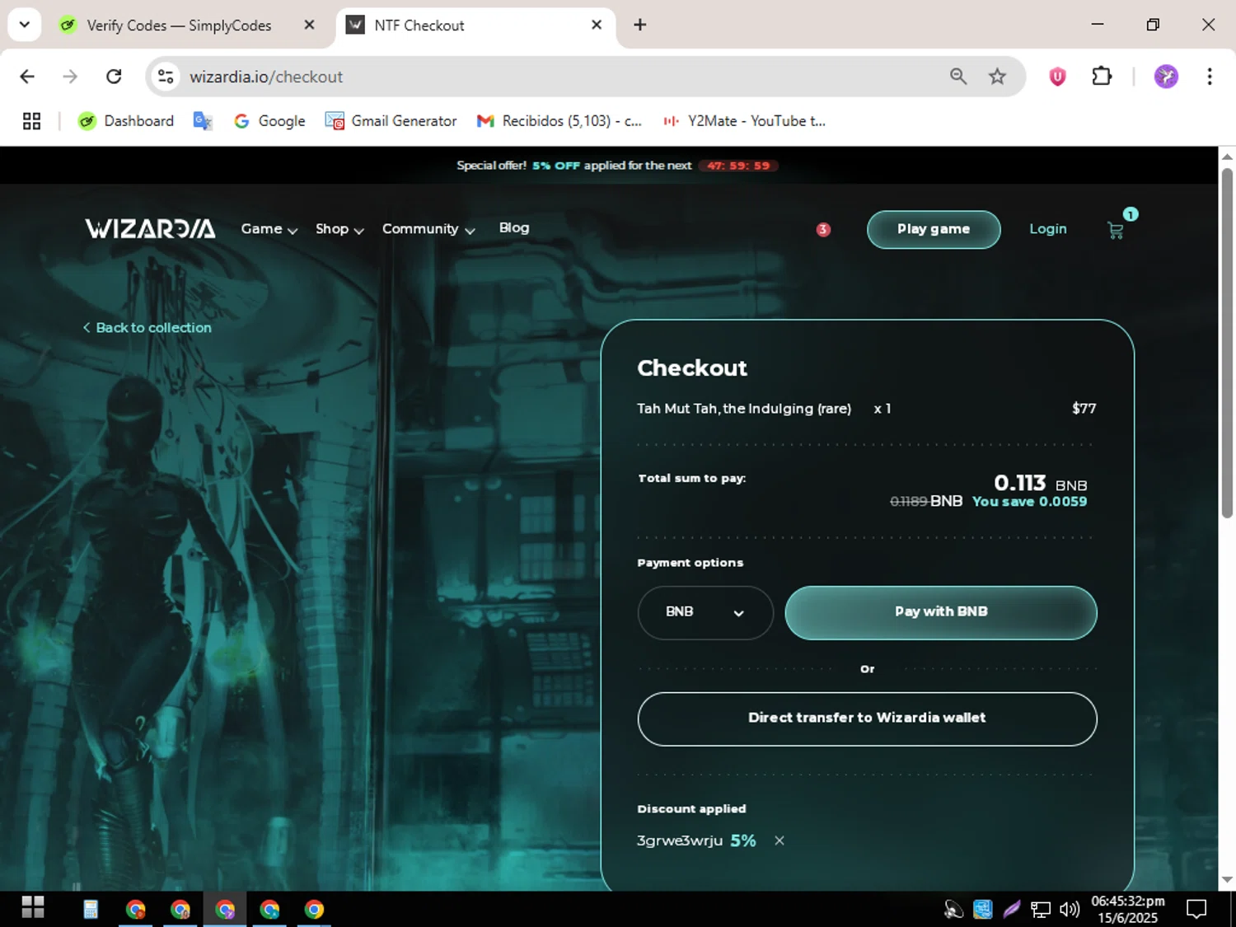Click the $77 item price
1236x927 pixels.
1084,409
